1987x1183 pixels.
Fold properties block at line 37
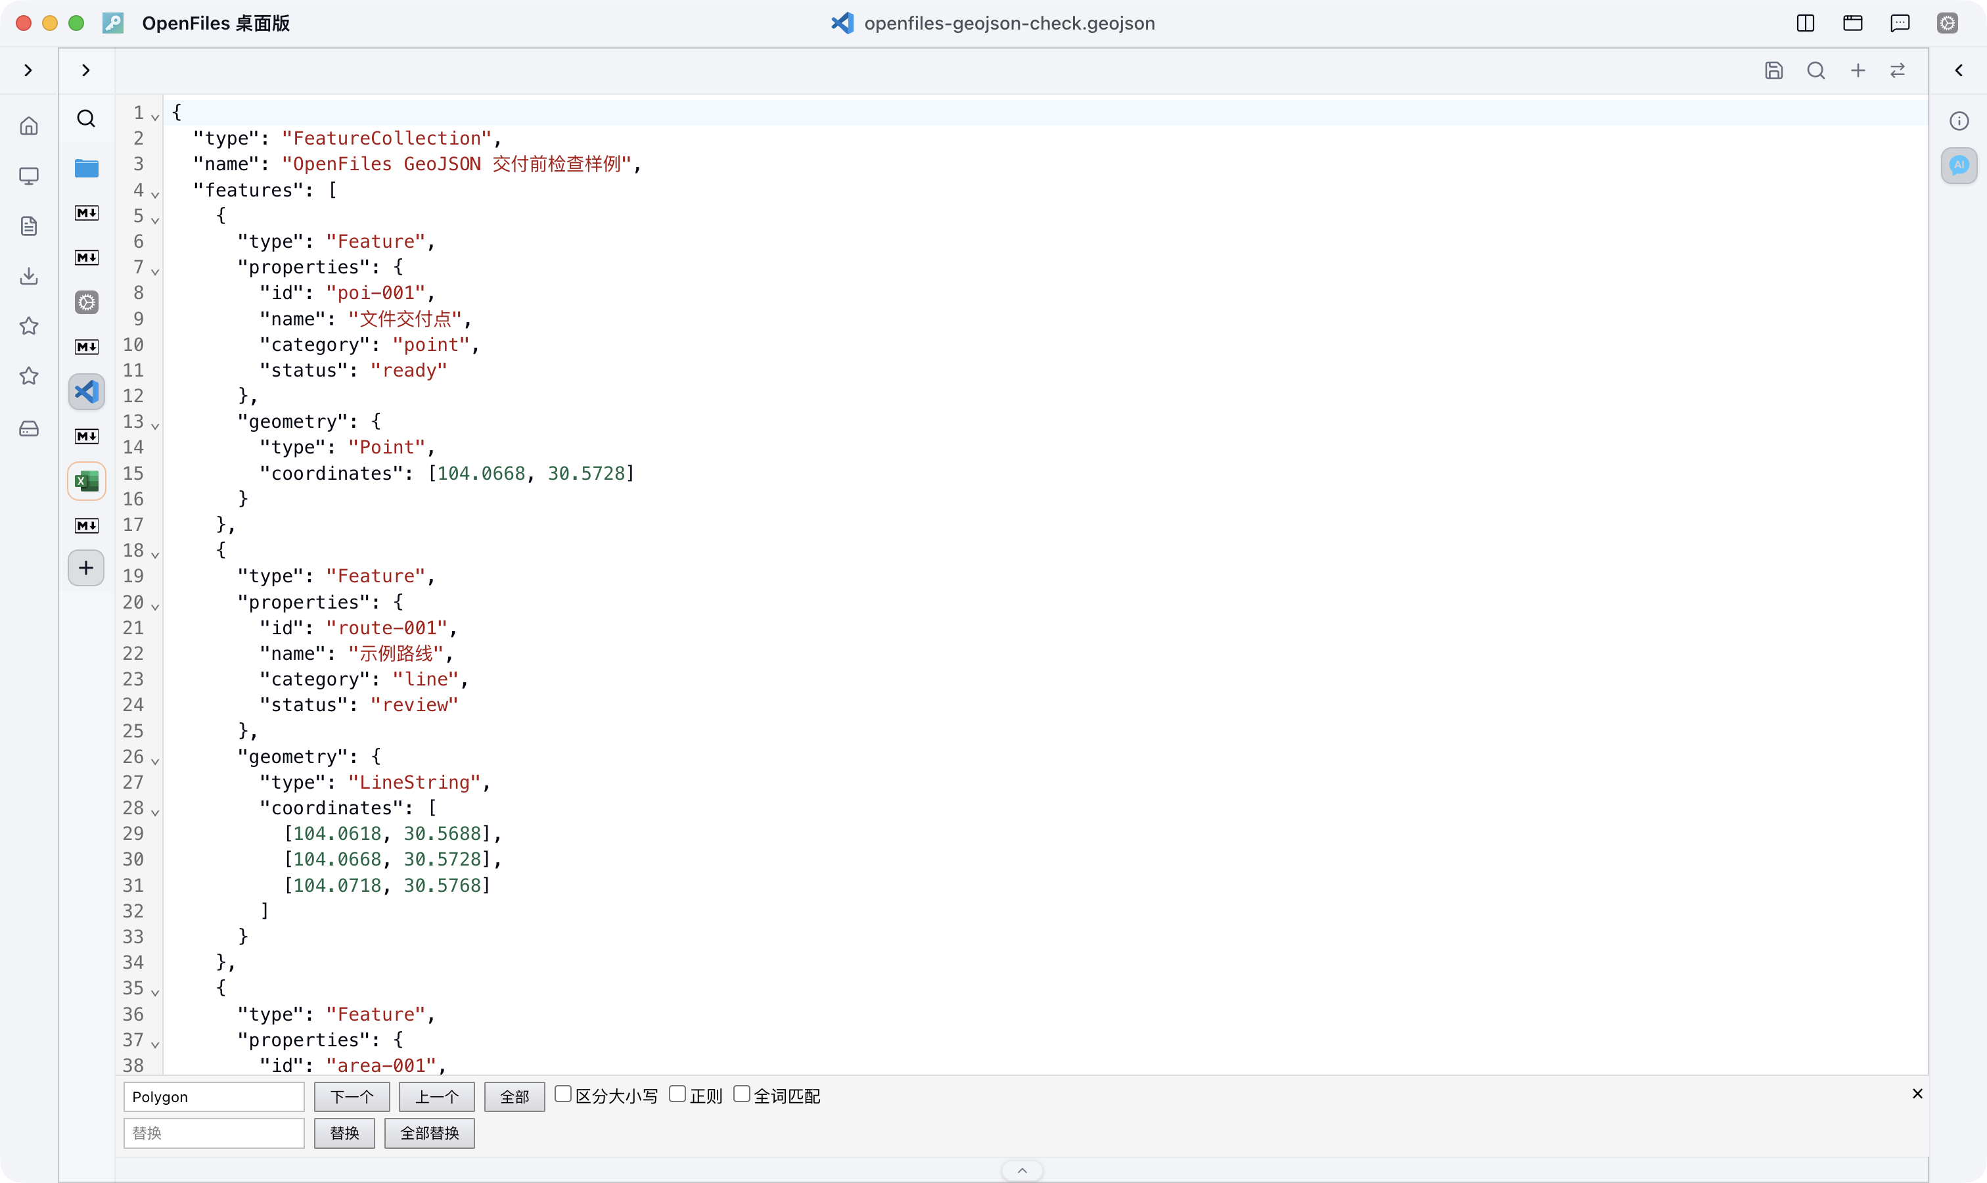click(156, 1044)
